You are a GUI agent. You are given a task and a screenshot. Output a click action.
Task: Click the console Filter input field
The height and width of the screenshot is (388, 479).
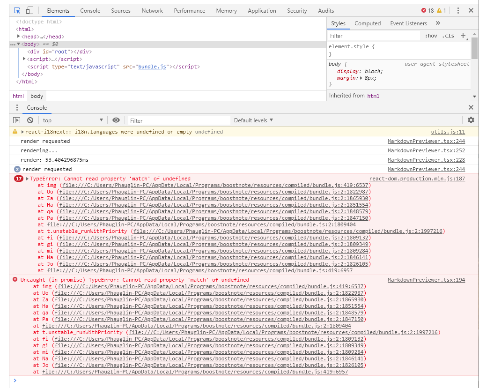click(x=179, y=120)
